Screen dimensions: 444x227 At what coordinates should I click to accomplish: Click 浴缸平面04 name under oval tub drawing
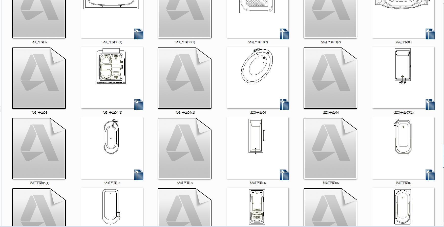pos(258,112)
